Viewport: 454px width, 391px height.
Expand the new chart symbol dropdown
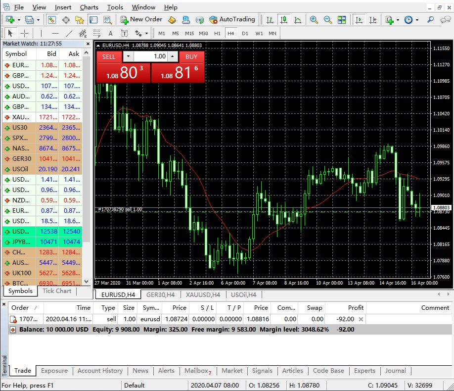pyautogui.click(x=19, y=19)
